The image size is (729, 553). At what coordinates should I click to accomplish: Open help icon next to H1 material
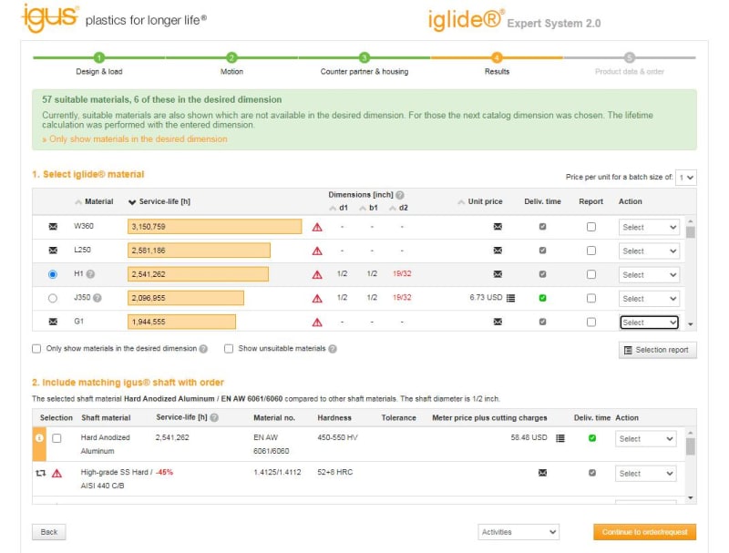point(90,274)
